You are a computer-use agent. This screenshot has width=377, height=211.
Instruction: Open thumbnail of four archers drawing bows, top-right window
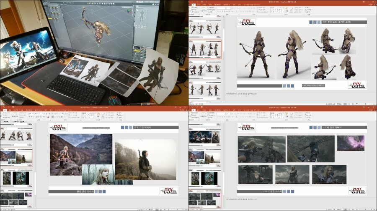point(205,28)
